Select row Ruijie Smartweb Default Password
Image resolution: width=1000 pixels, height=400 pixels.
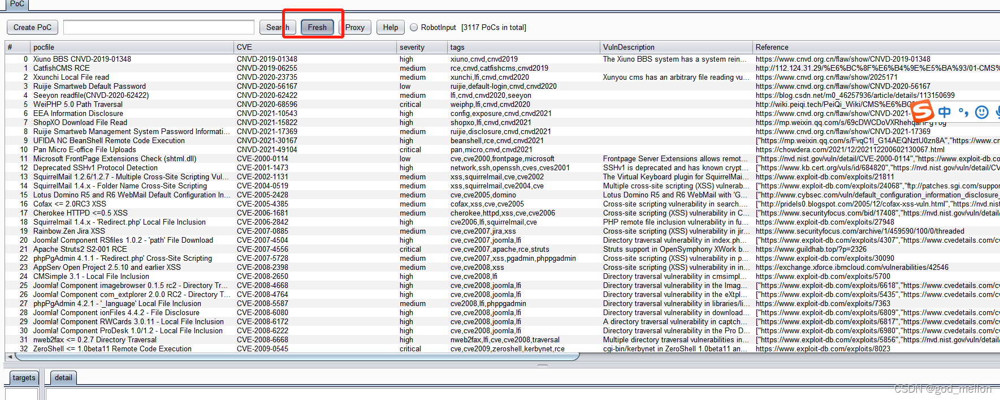503,86
